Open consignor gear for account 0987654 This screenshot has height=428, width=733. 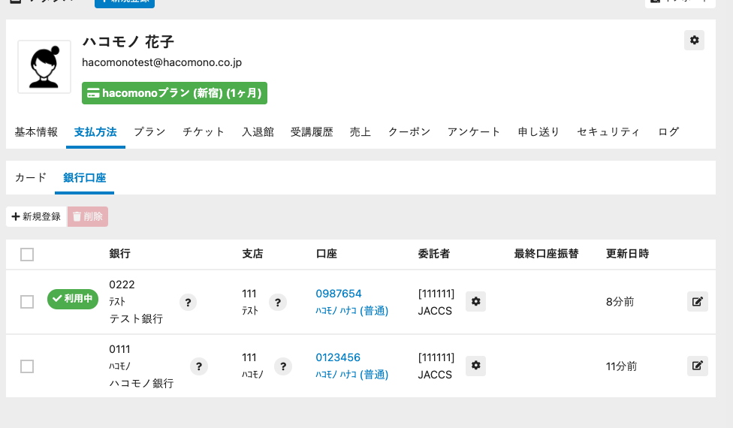click(x=475, y=302)
